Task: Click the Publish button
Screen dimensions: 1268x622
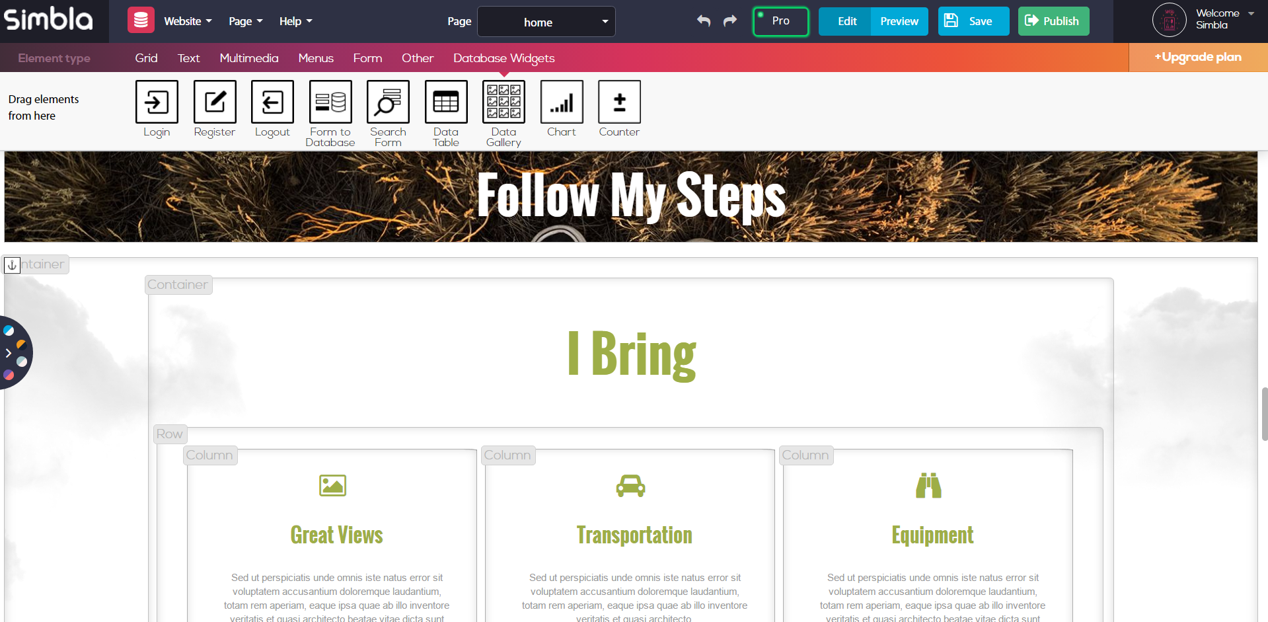Action: tap(1053, 20)
